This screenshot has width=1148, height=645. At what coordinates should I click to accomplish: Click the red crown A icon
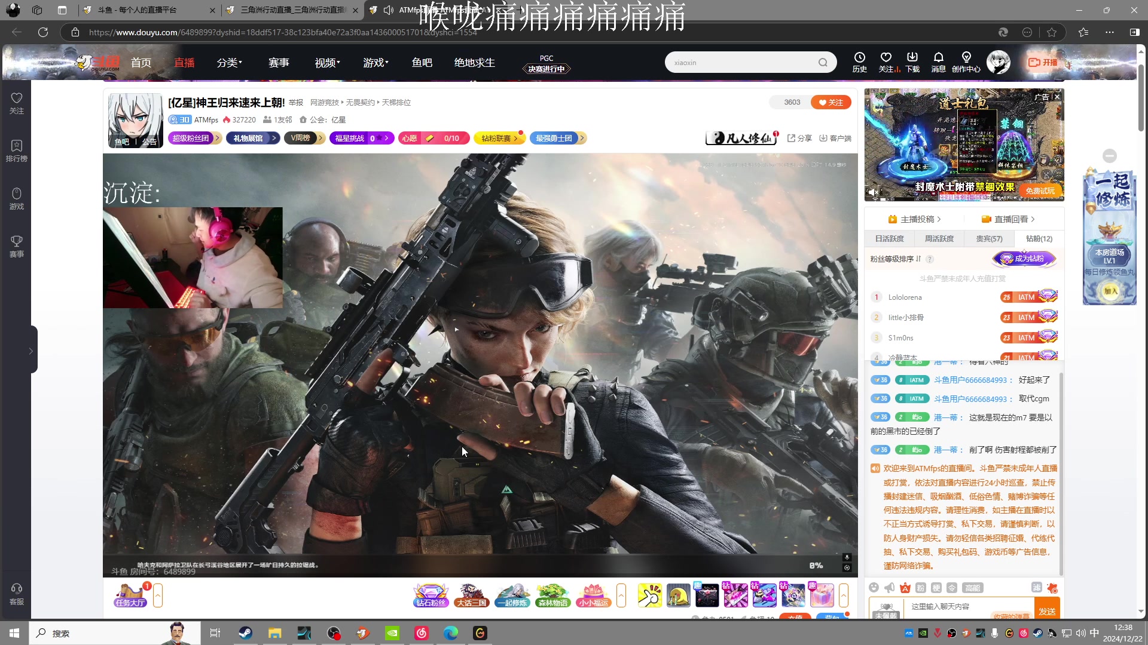pyautogui.click(x=905, y=588)
